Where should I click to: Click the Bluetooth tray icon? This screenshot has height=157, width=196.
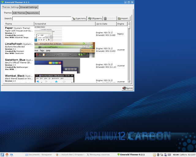tap(158, 155)
